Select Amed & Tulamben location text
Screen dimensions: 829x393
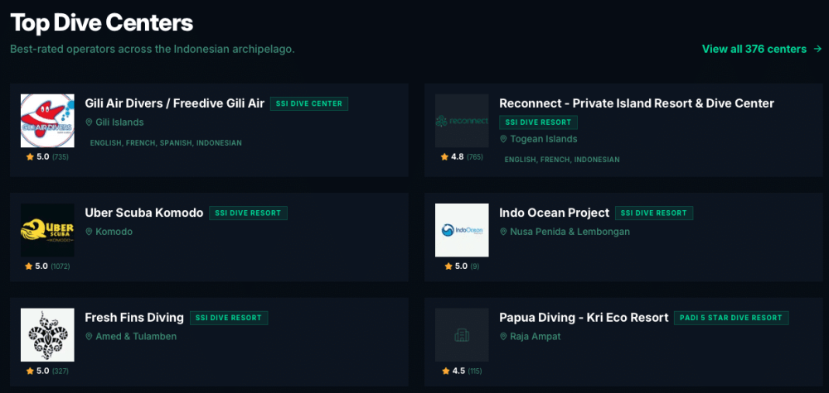point(136,337)
